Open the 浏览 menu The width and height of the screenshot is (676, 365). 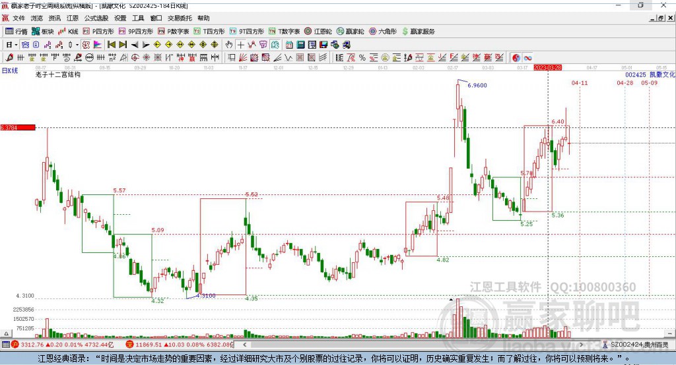[x=37, y=18]
